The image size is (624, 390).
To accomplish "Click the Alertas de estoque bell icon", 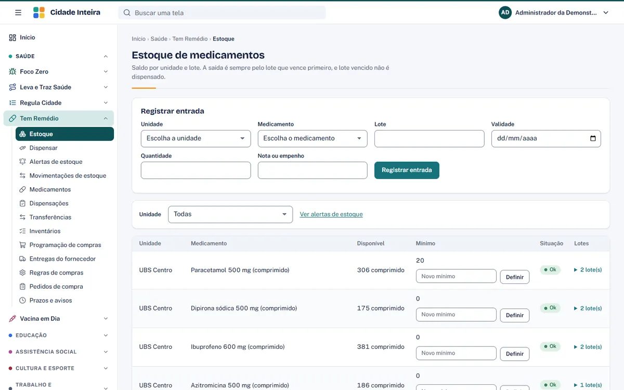I will click(x=22, y=162).
